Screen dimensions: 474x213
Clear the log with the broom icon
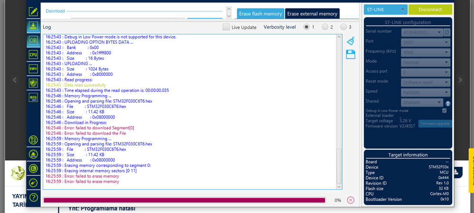coord(351,41)
